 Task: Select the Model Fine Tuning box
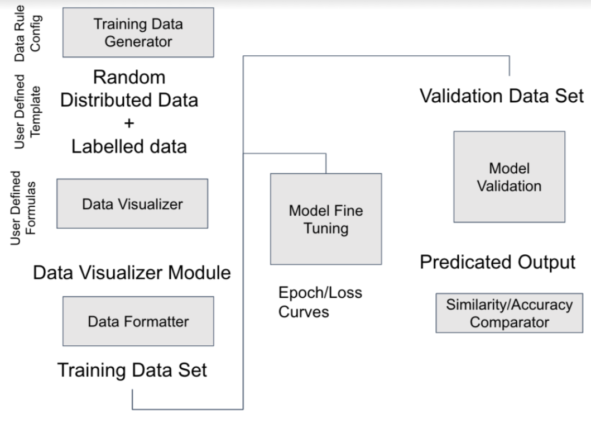click(326, 219)
